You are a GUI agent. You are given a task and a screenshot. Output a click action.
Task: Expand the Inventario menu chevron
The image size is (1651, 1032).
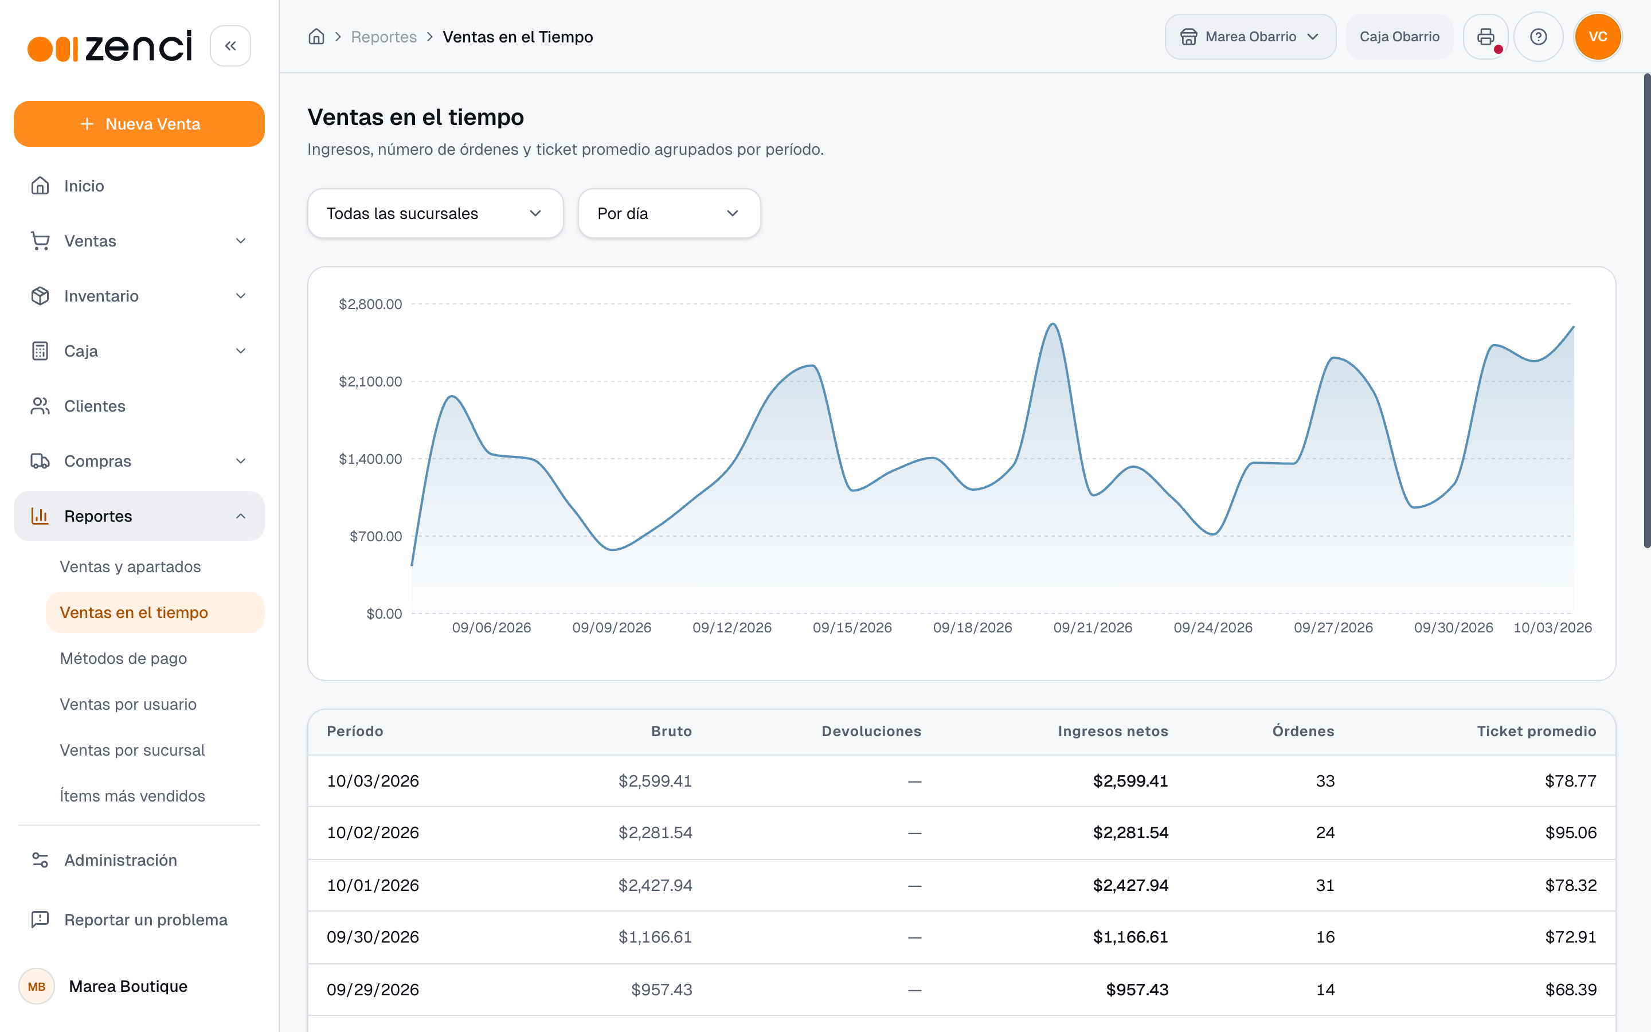[241, 295]
